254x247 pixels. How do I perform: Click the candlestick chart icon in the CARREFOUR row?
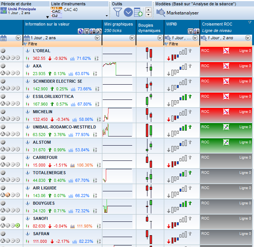tap(28, 165)
